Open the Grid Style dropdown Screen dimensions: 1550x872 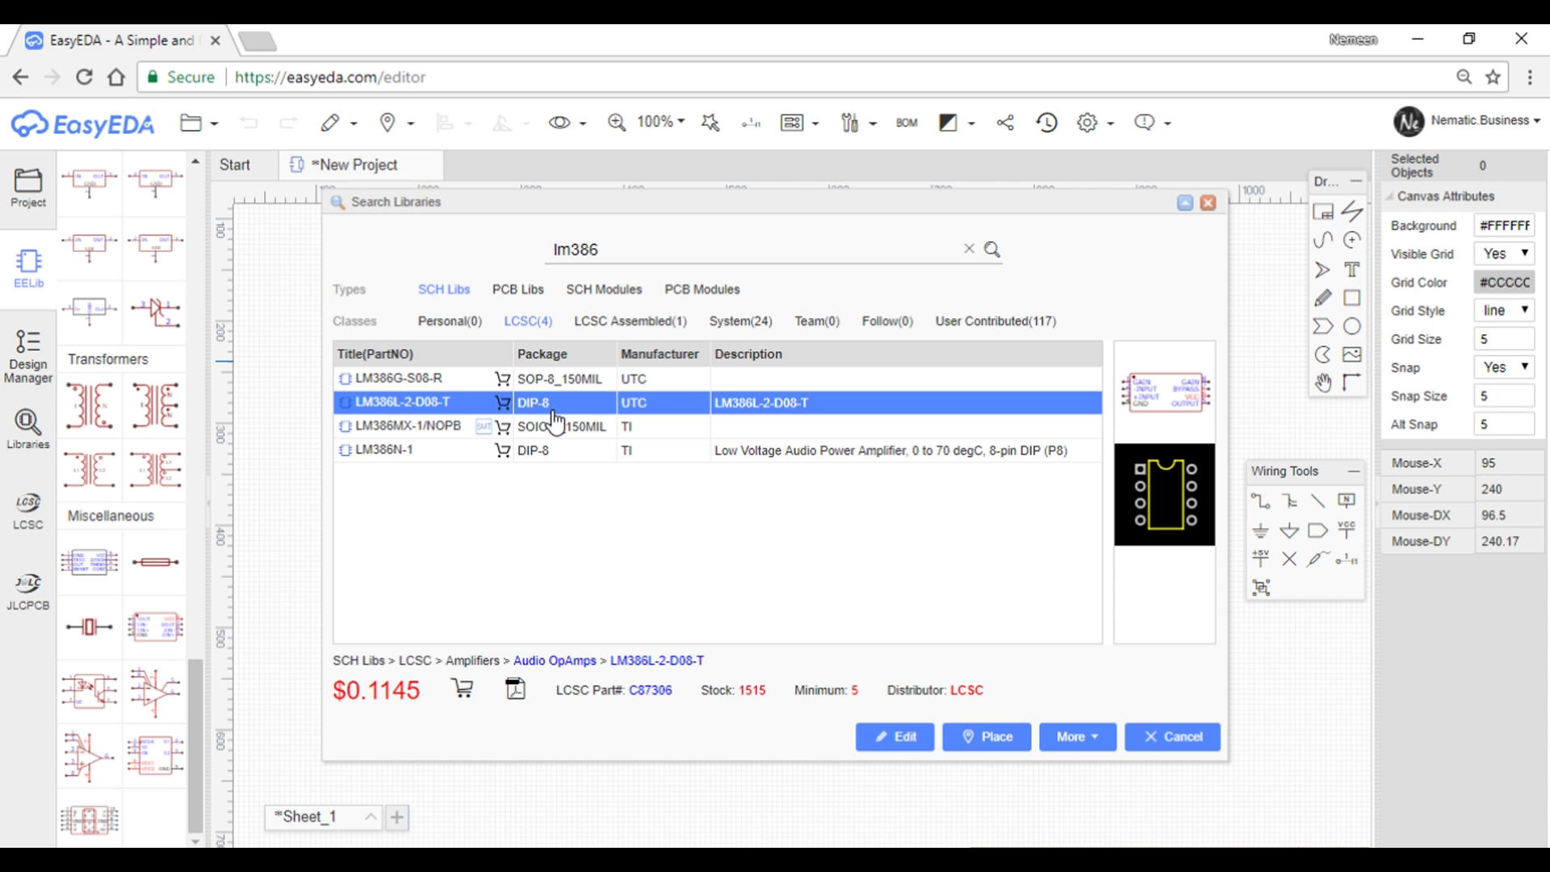pos(1504,310)
